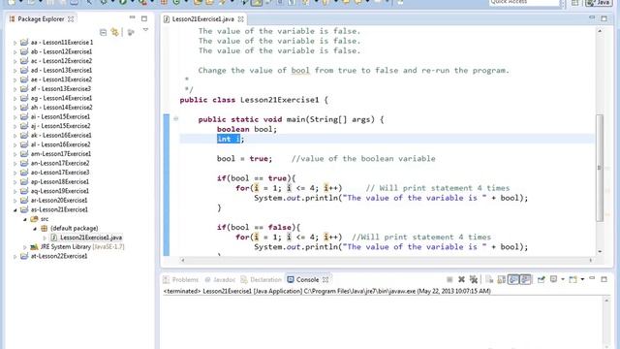Click Display Selected Console icon
Image resolution: width=620 pixels, height=349 pixels.
(553, 280)
